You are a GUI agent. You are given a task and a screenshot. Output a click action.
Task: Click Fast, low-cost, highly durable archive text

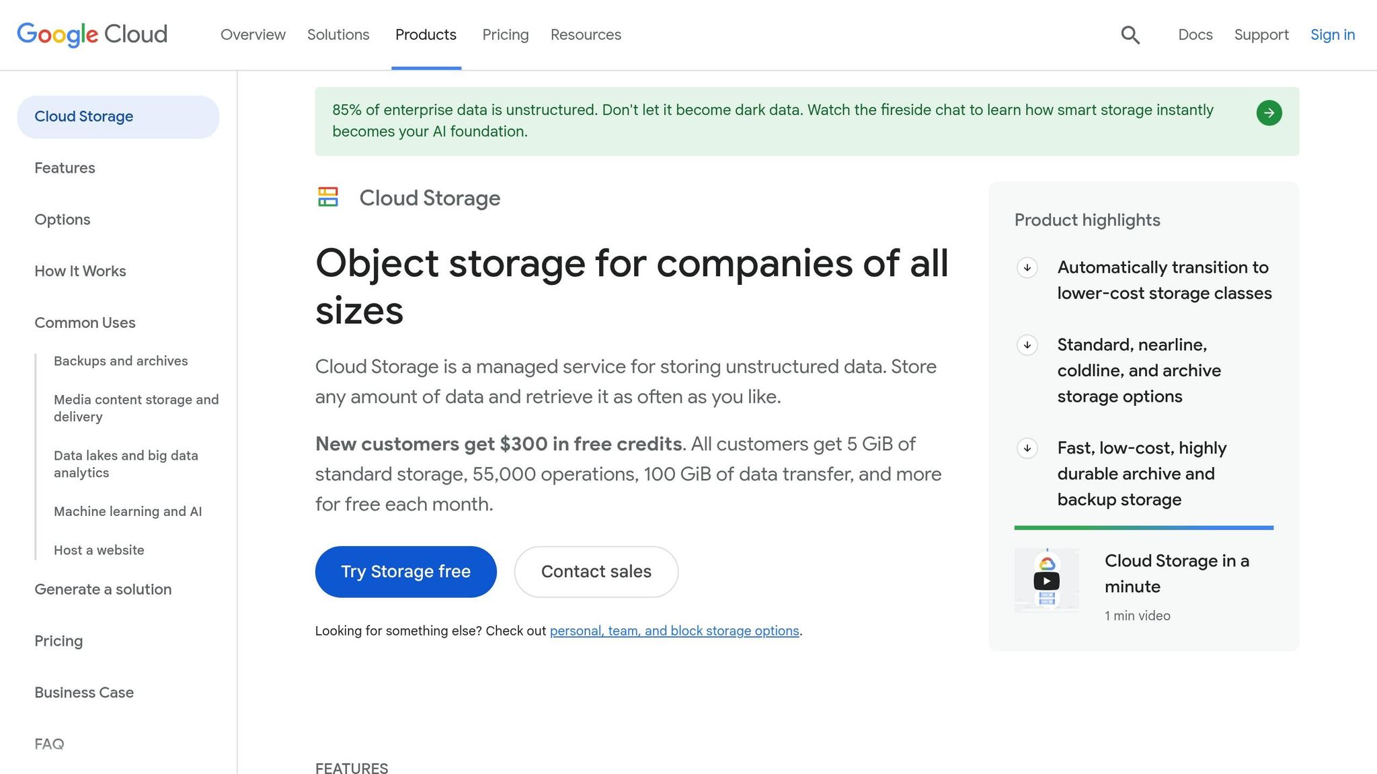1142,474
